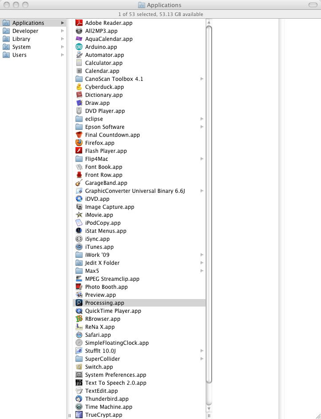Click the All2MP3.app icon
This screenshot has height=419, width=321.
point(79,31)
